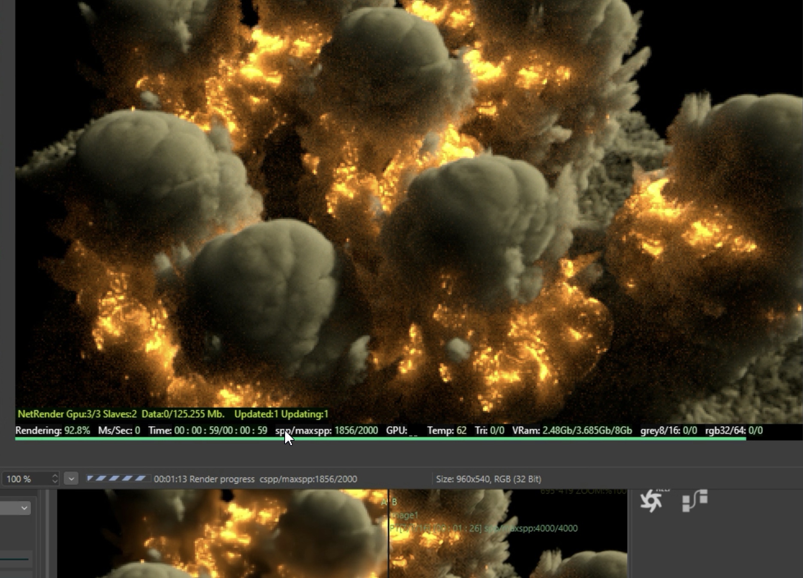
Task: Click the left compare image in lower viewer
Action: pyautogui.click(x=223, y=534)
